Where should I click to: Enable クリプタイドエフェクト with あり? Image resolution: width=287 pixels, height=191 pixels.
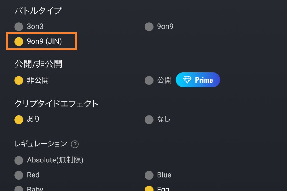pyautogui.click(x=19, y=120)
